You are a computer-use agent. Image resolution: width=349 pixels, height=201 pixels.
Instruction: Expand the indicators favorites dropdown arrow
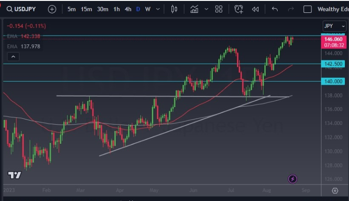206,9
